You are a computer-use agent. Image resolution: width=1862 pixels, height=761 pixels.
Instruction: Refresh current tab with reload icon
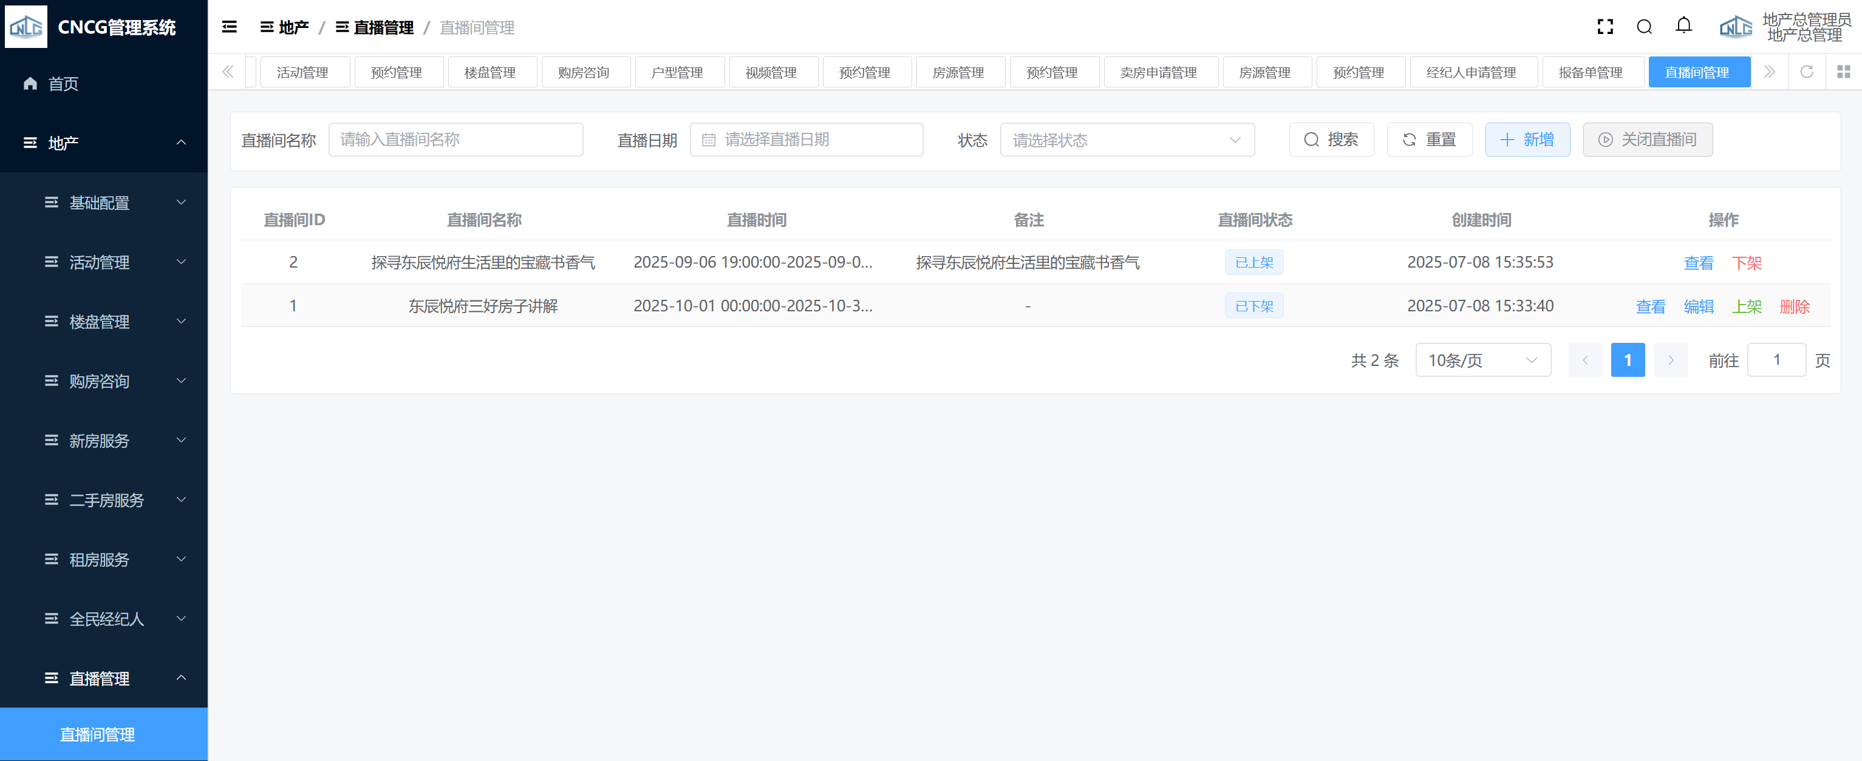(1806, 72)
